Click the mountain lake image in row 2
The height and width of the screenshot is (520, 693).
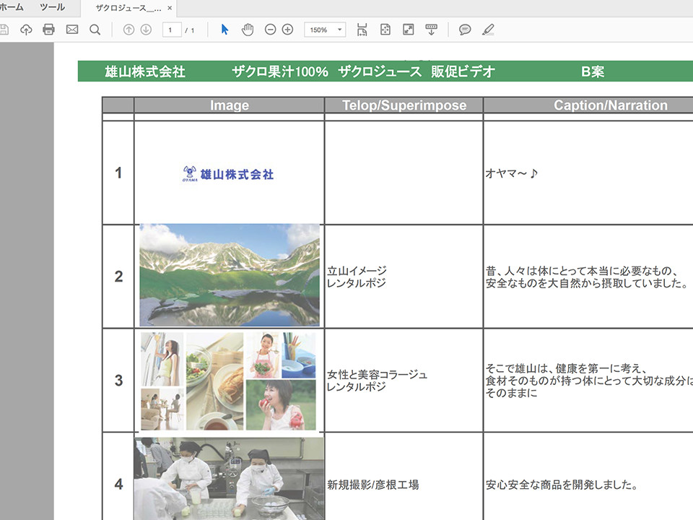230,275
